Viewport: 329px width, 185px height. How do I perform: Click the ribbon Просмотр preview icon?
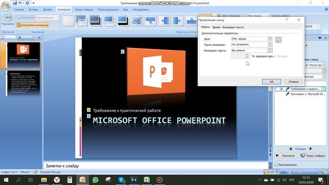point(8,17)
